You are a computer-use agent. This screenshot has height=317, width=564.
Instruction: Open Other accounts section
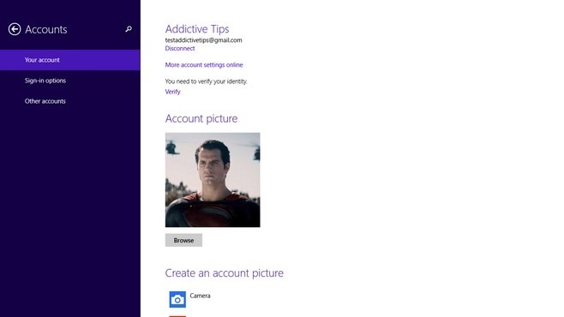tap(70, 101)
